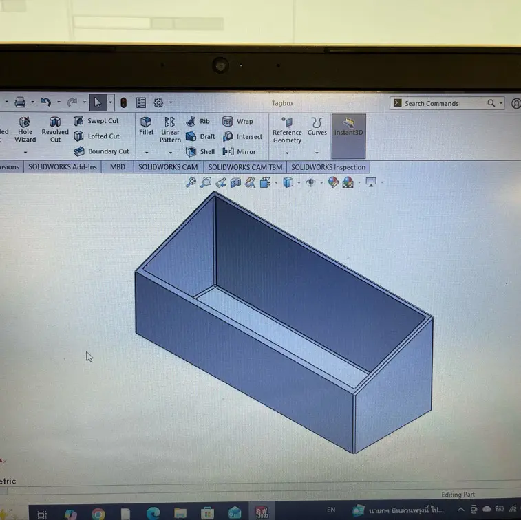This screenshot has width=521, height=520.
Task: Switch to the SOLIDWORKS CAM tab
Action: [168, 167]
